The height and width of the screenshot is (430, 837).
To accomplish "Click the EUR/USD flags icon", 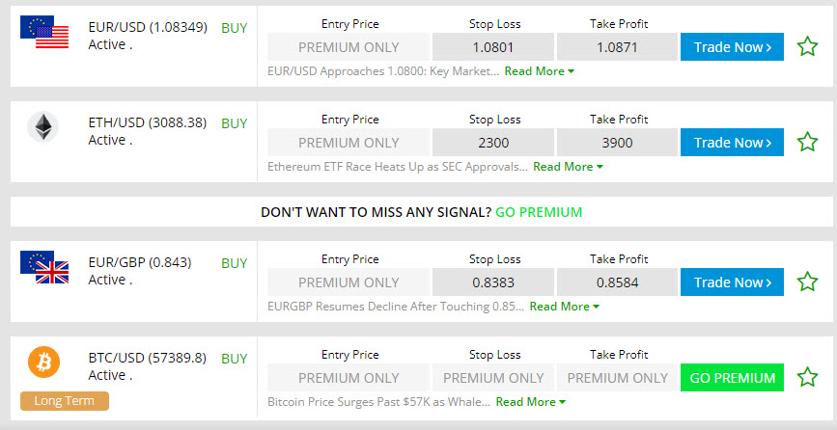I will pyautogui.click(x=44, y=32).
